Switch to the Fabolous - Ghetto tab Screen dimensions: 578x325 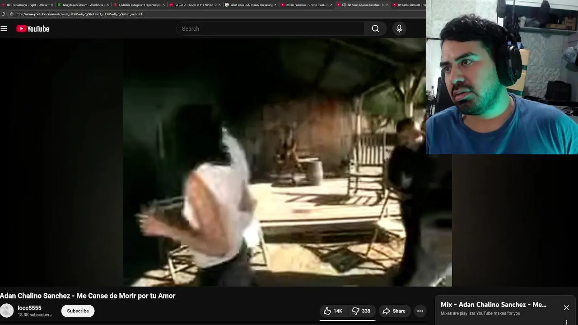point(306,5)
